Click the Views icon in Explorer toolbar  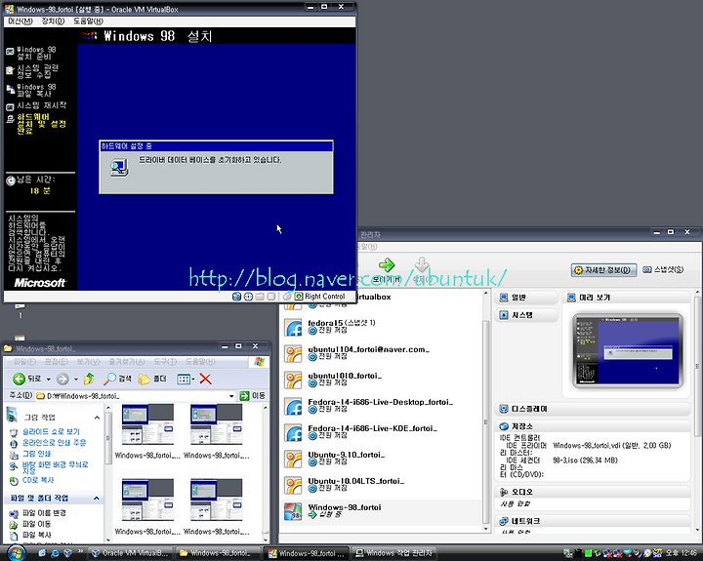click(184, 380)
